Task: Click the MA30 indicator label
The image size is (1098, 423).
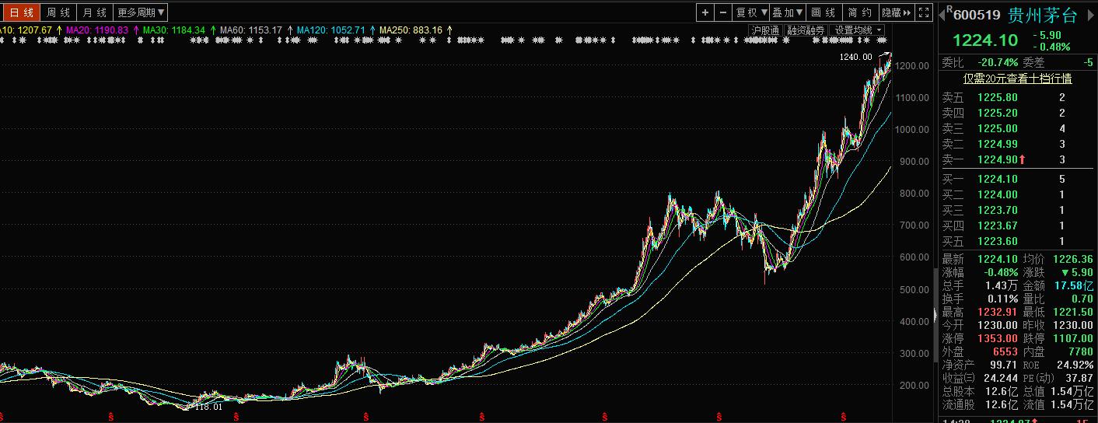Action: [174, 30]
